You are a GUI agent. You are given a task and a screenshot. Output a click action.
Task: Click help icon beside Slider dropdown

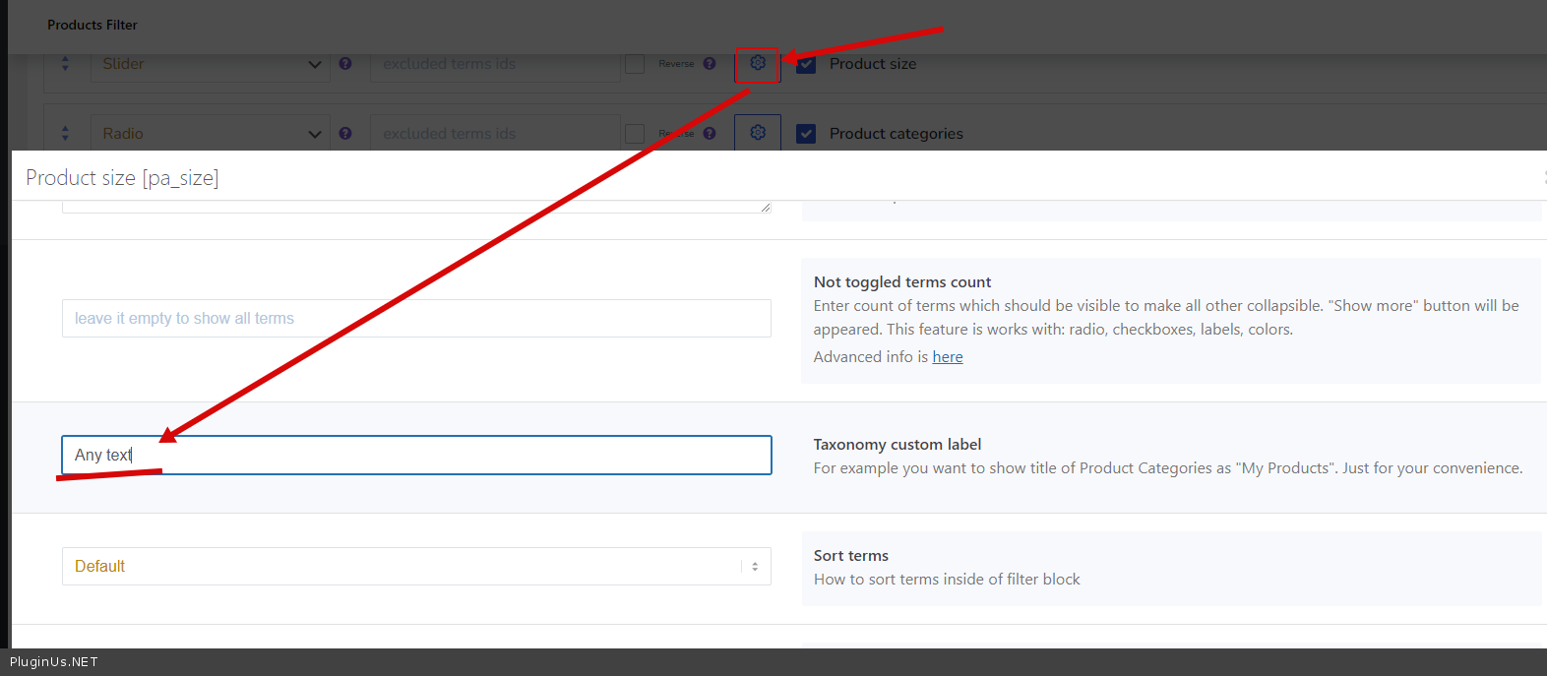(x=345, y=64)
